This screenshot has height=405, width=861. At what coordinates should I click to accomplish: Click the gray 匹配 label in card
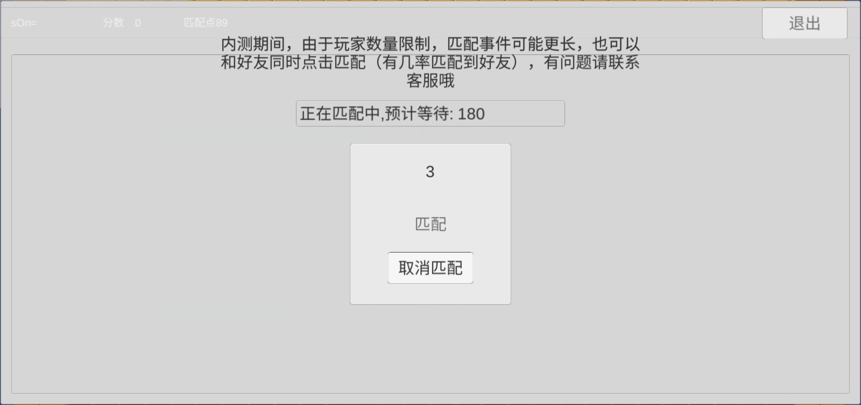click(430, 224)
